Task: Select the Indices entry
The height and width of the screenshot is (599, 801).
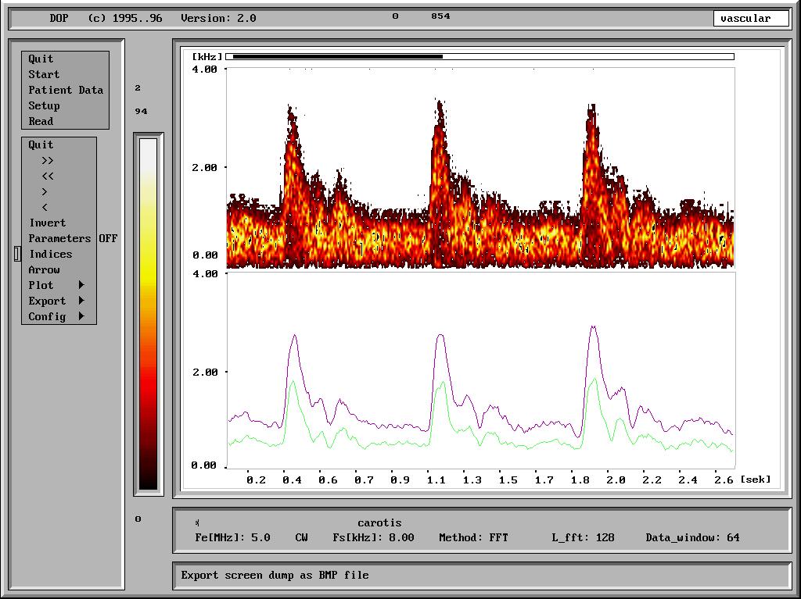Action: point(51,254)
